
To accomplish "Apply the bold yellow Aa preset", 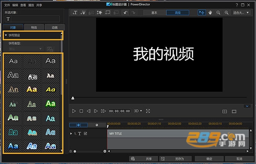I will coord(32,89).
